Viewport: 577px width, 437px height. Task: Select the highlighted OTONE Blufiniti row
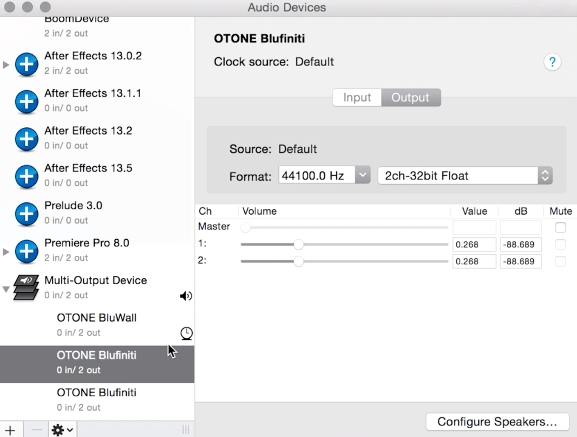[97, 364]
